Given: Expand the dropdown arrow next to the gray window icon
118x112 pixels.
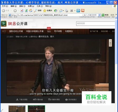Looking at the screenshot, I should [x=75, y=11].
